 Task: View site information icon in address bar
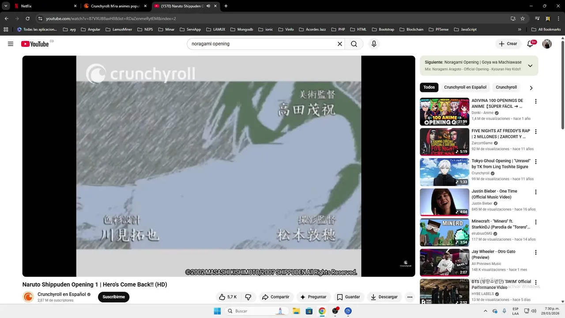(40, 19)
